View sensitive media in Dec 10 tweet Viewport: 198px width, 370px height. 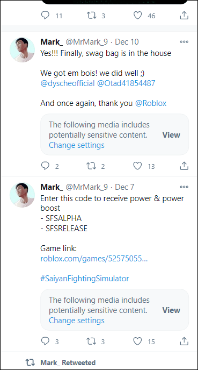(x=171, y=135)
